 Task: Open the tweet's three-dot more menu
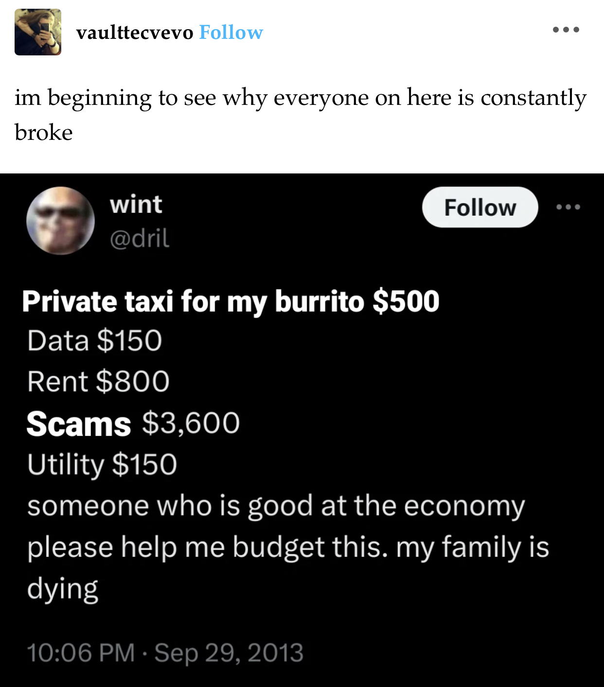coord(568,207)
